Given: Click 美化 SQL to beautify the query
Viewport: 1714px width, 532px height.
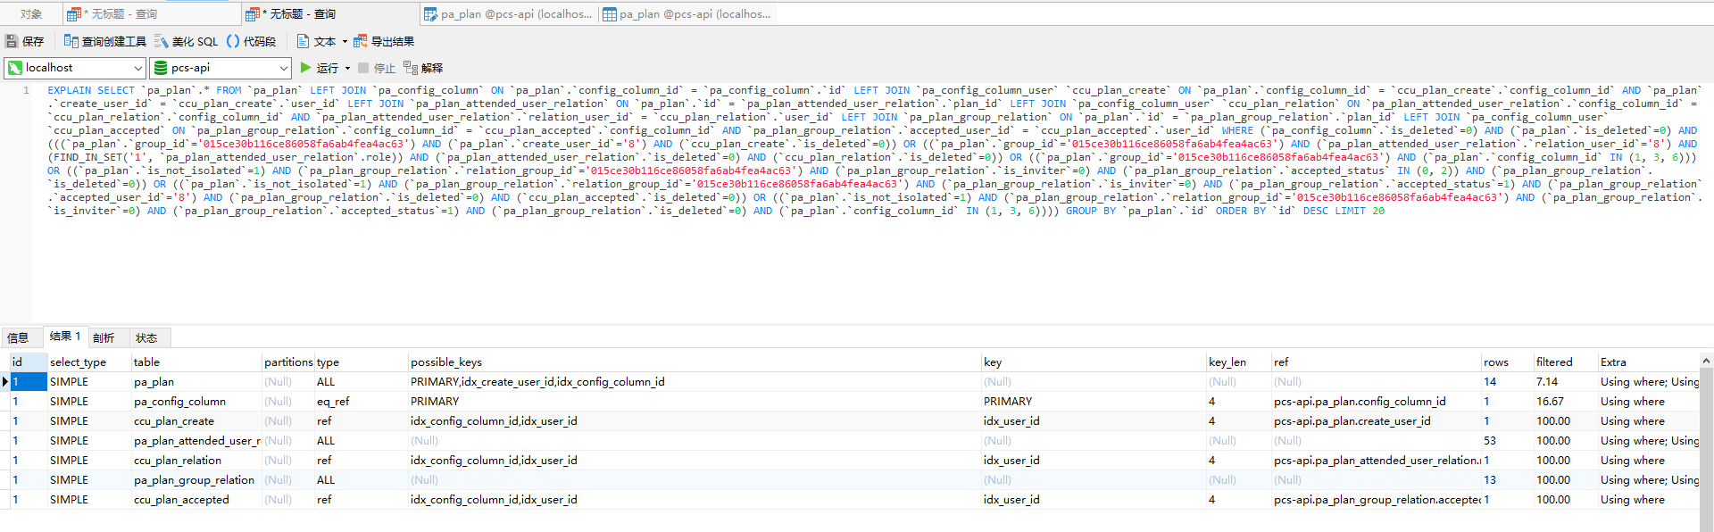Looking at the screenshot, I should click(x=186, y=42).
